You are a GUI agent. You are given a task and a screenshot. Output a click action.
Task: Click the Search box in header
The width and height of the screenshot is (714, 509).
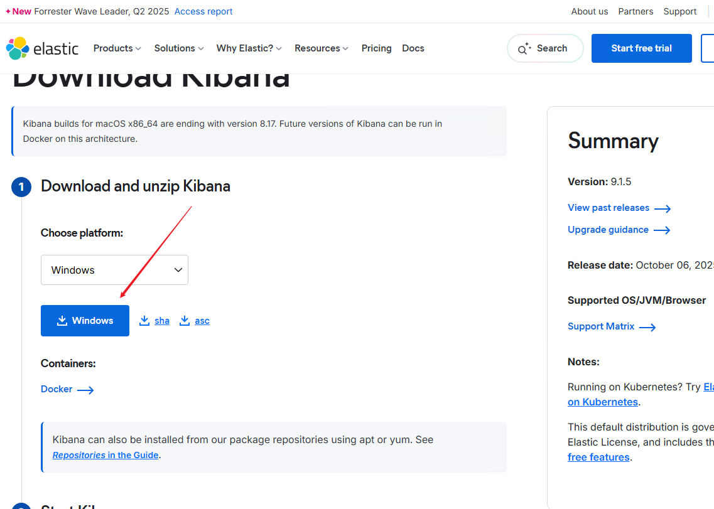tap(545, 48)
